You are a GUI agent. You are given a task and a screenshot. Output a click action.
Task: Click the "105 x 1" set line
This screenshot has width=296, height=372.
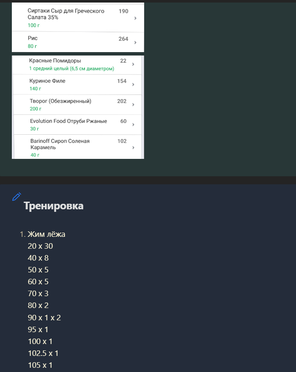tap(40, 365)
